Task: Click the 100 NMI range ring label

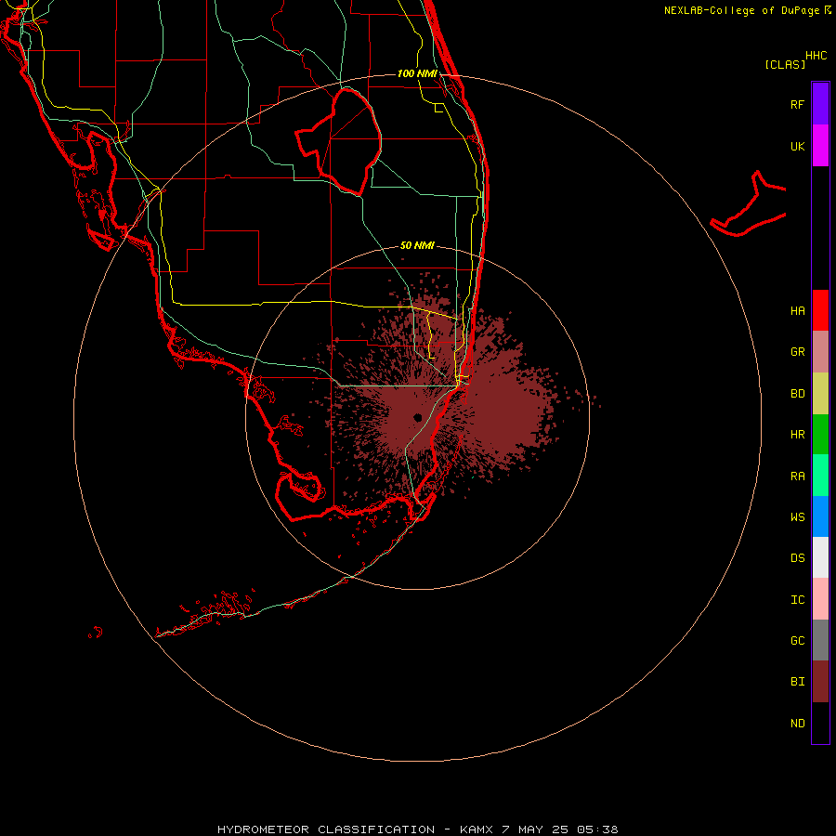Action: pos(417,73)
